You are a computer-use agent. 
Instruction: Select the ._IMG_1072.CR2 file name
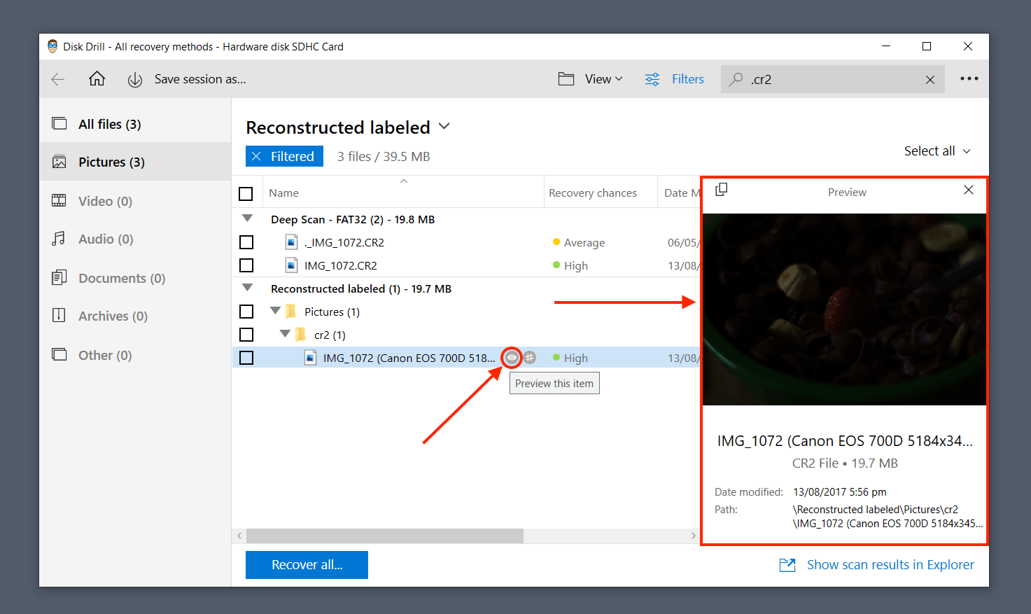(344, 242)
